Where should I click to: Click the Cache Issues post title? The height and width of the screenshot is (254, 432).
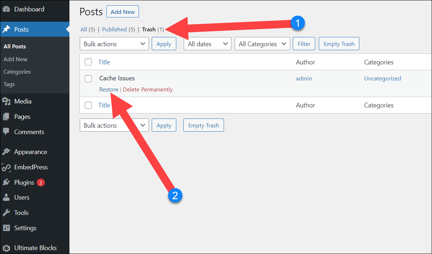[x=117, y=78]
